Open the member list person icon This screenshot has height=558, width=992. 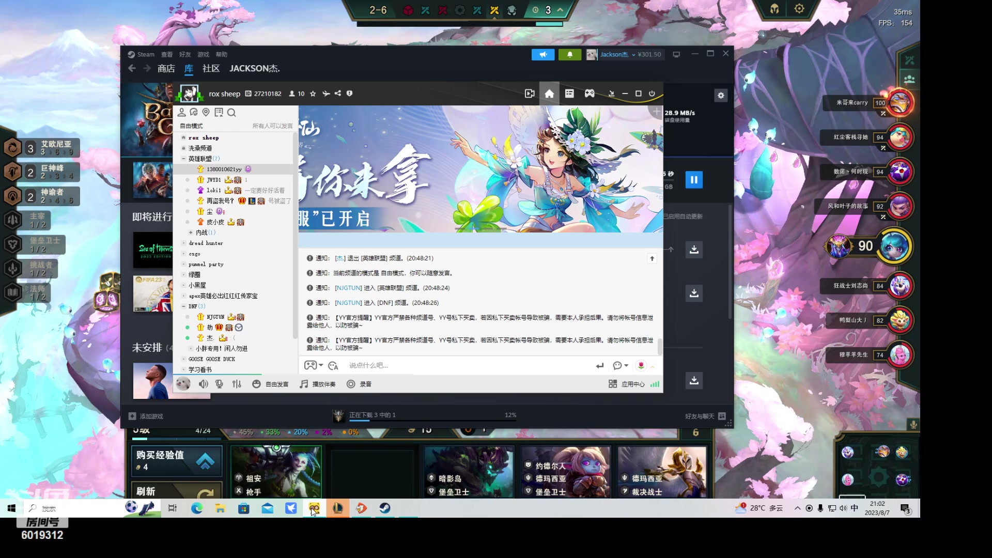pyautogui.click(x=182, y=112)
